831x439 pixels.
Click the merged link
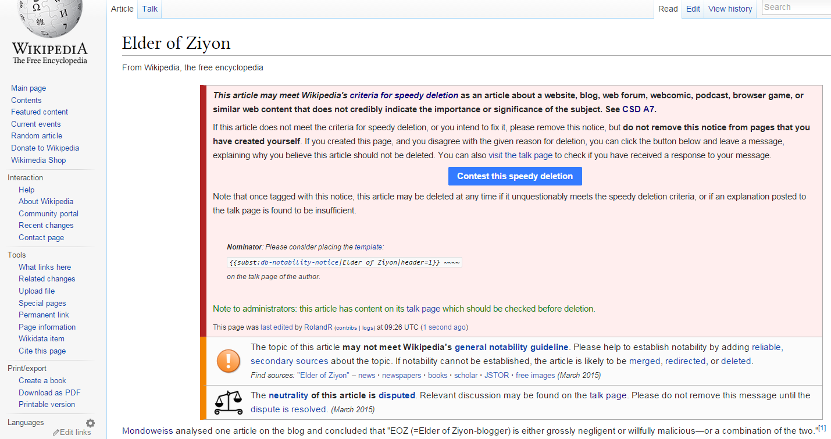(645, 361)
